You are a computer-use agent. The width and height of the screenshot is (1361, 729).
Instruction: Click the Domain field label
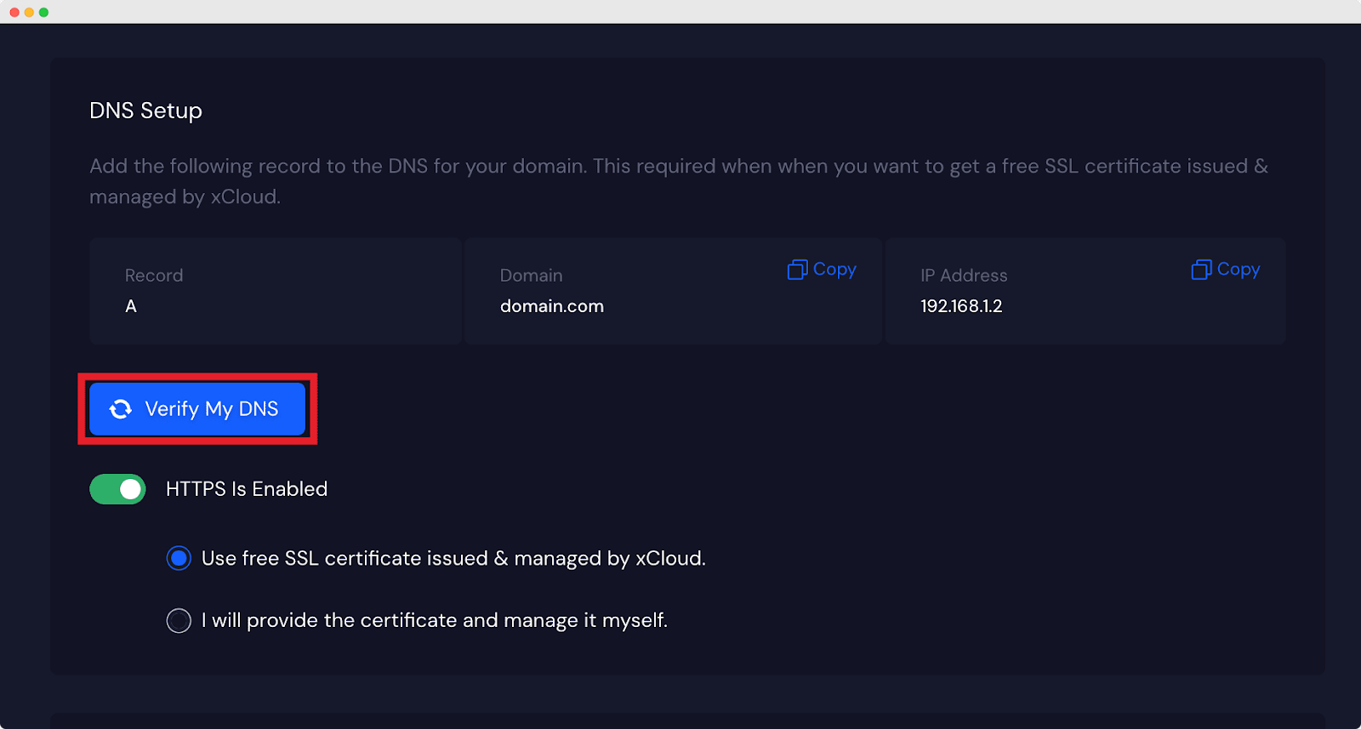pyautogui.click(x=531, y=276)
